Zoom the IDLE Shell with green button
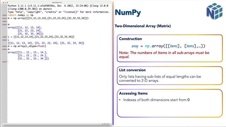 click(7, 2)
